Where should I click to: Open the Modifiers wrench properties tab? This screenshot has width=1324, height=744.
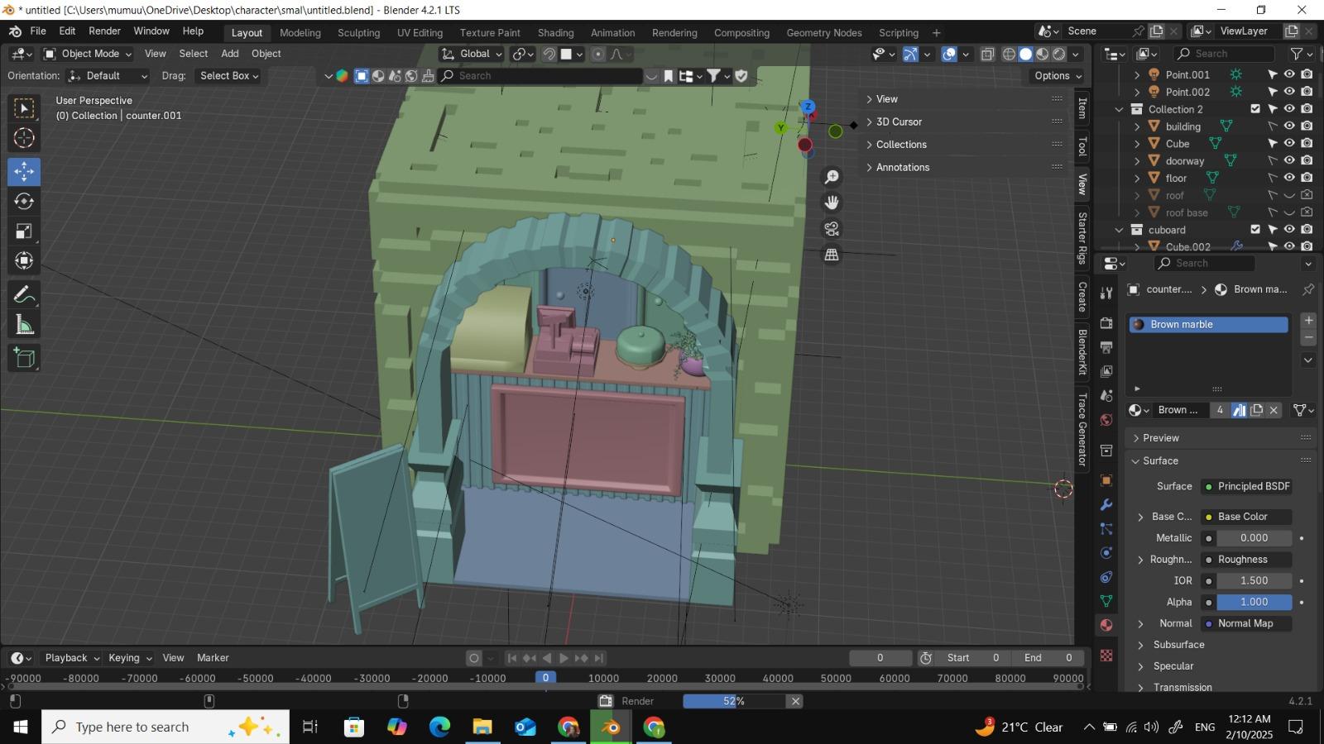tap(1106, 505)
